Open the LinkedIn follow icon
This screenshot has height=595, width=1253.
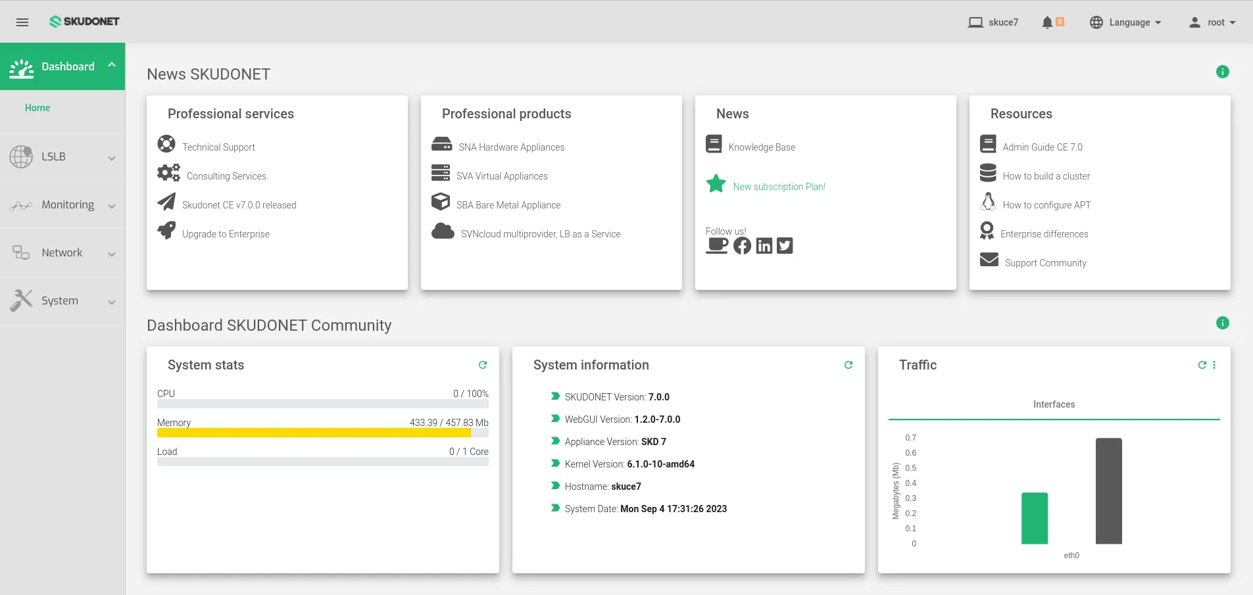pos(764,246)
